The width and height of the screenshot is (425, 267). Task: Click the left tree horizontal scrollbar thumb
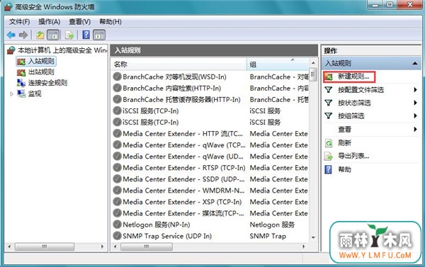click(x=45, y=247)
